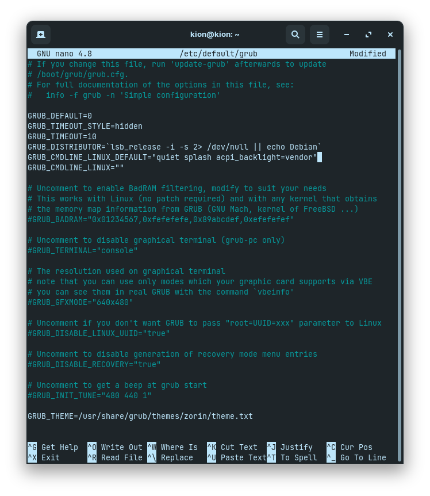Click the terminal vertical scrollbar

click(x=400, y=255)
